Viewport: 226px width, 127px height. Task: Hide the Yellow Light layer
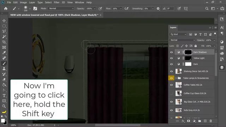click(171, 58)
